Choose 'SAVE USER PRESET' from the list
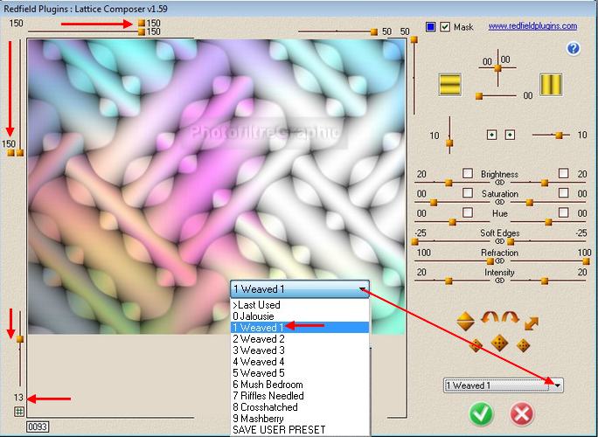 (279, 429)
